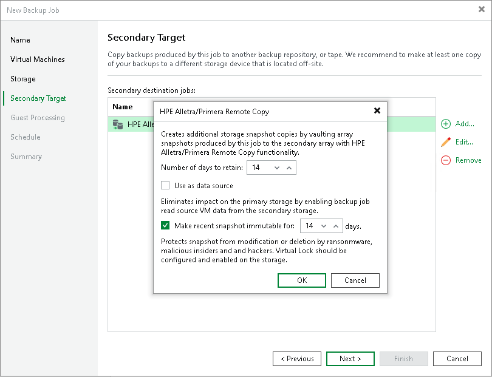
Task: Go to the Storage wizard step
Action: tap(23, 79)
